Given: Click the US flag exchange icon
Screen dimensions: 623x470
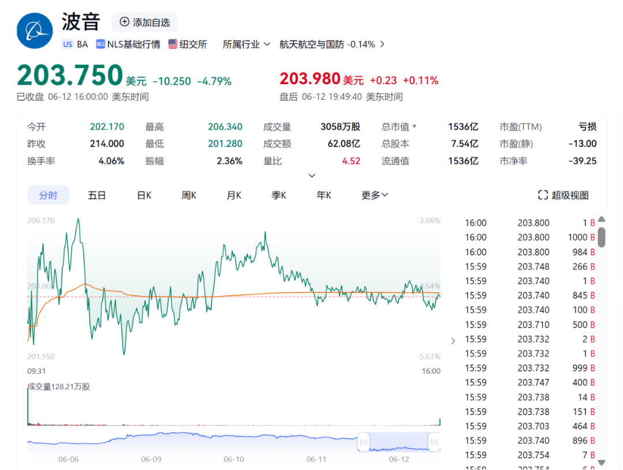Looking at the screenshot, I should [172, 44].
